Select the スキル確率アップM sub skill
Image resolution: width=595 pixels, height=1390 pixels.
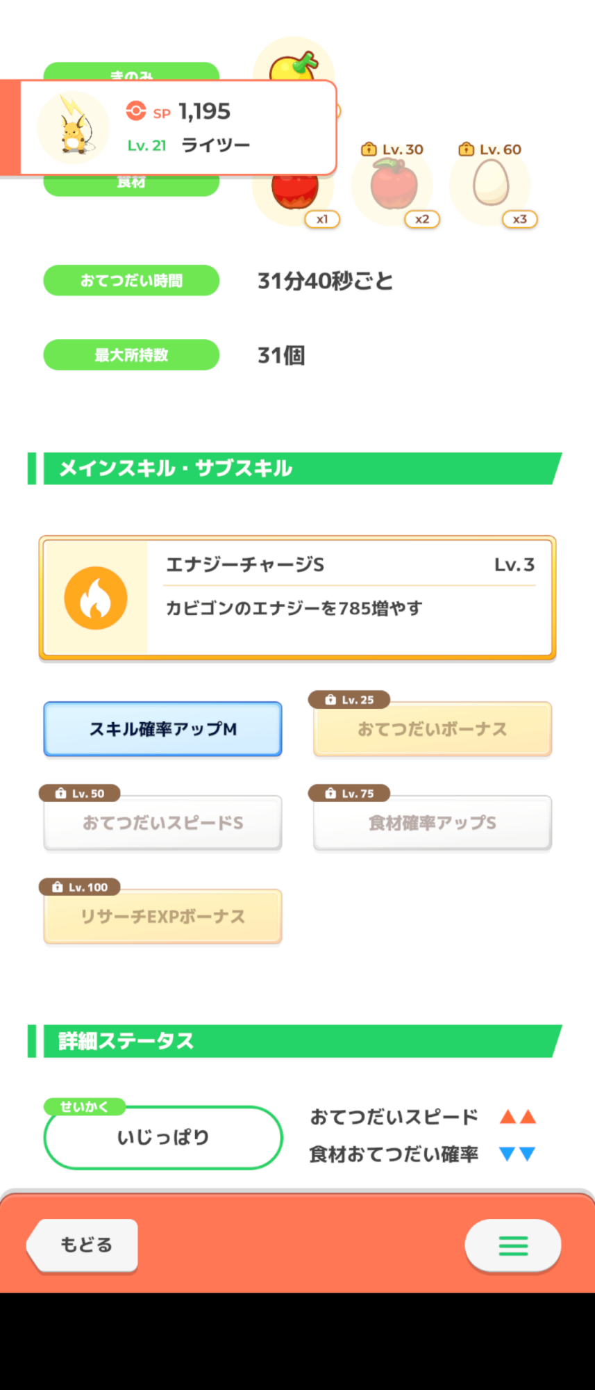pyautogui.click(x=162, y=729)
